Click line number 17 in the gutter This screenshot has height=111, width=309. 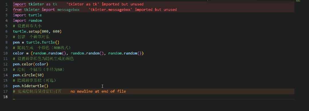(x=5, y=91)
